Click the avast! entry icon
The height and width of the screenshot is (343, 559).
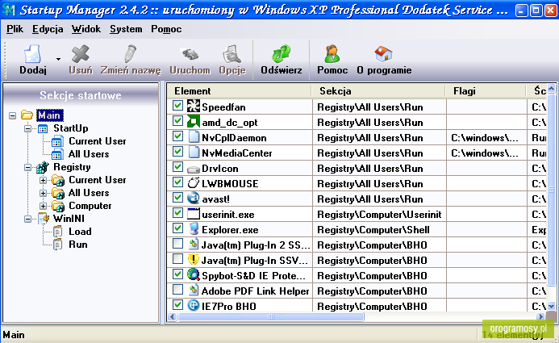[194, 199]
